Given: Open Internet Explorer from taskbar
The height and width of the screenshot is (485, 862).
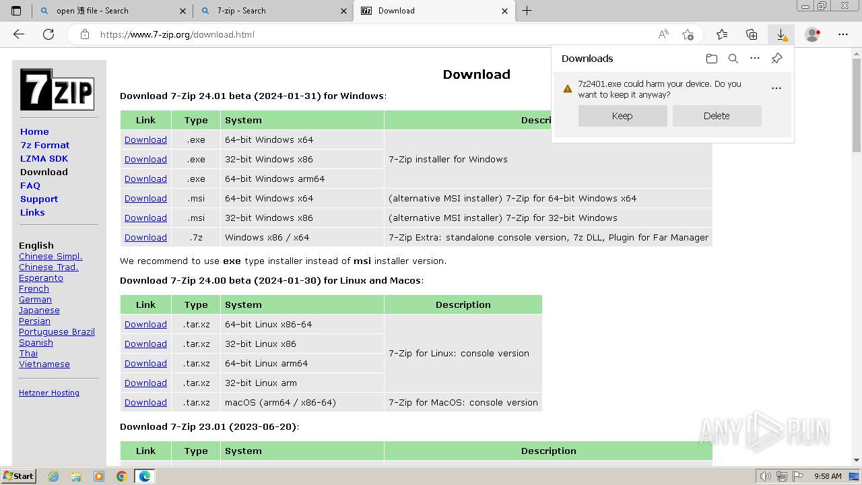Looking at the screenshot, I should tap(53, 476).
